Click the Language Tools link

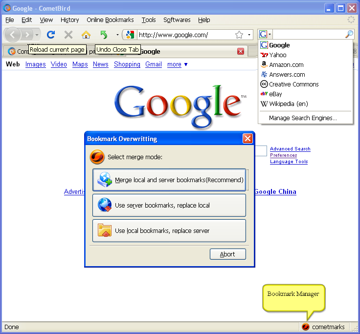coord(289,162)
